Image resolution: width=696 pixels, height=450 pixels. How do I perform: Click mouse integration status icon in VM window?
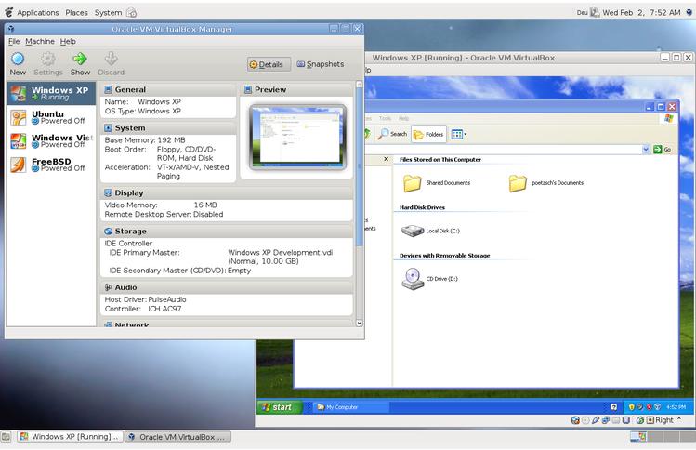639,420
